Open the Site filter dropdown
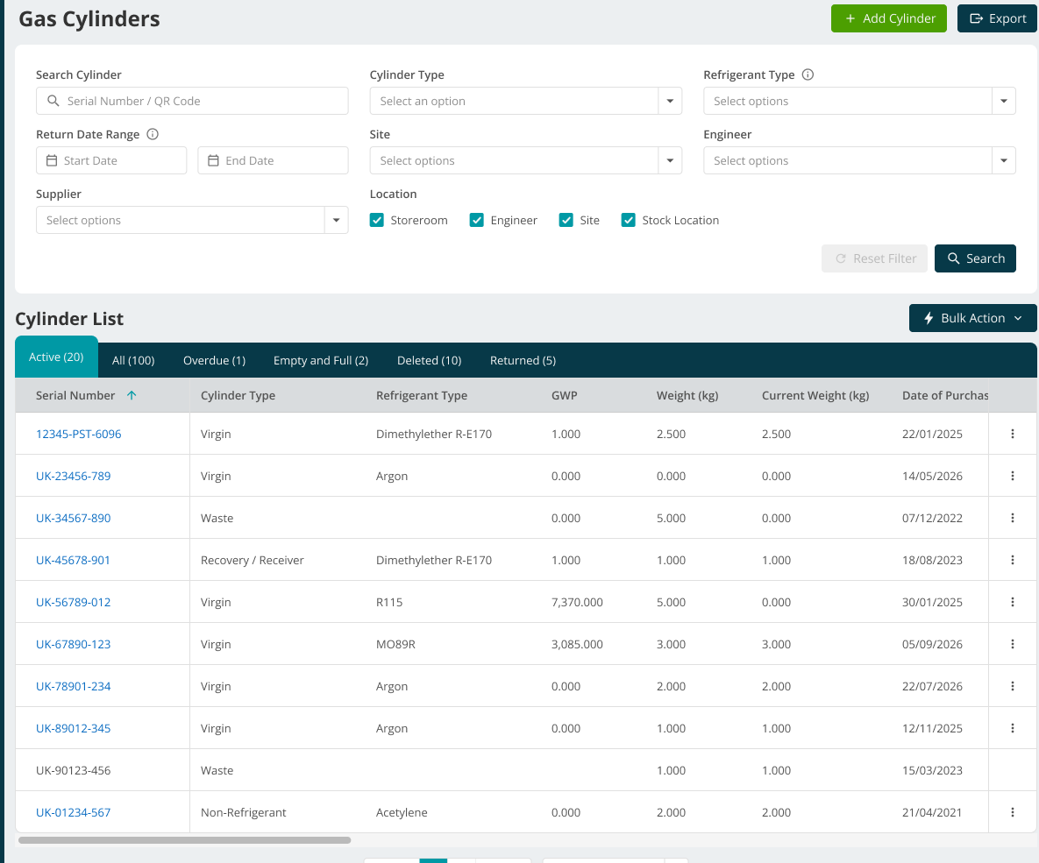This screenshot has height=863, width=1039. click(x=525, y=160)
